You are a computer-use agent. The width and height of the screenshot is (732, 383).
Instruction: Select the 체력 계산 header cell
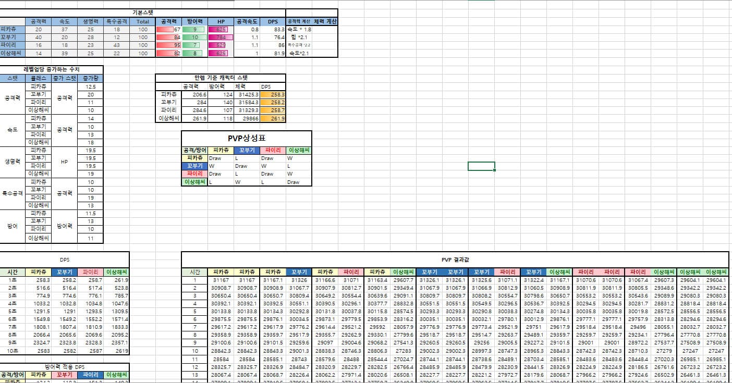tap(325, 21)
